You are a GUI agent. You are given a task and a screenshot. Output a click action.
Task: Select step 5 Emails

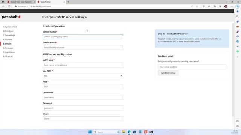pyautogui.click(x=7, y=44)
